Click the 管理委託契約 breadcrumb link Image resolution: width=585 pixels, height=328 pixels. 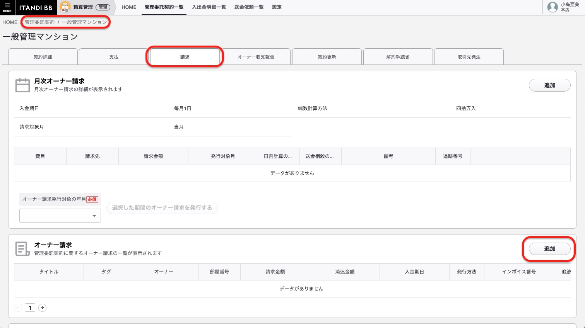click(x=40, y=22)
